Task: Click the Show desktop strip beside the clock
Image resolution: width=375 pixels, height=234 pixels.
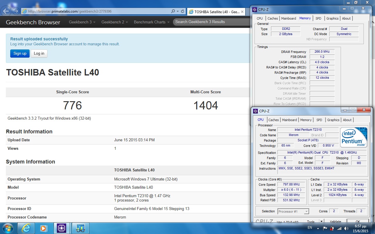Action: (x=373, y=228)
